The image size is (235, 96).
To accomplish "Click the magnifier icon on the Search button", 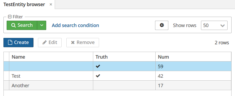I will point(14,25).
